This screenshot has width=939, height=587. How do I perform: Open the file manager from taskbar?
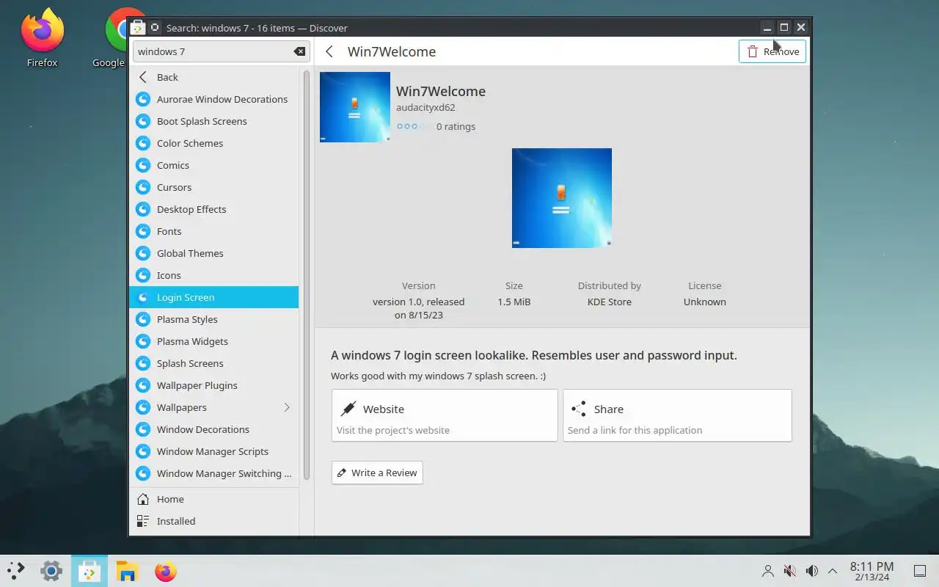click(128, 571)
